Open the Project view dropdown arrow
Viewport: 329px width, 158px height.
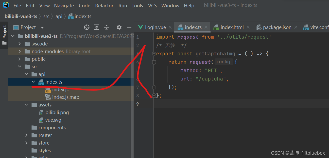pyautogui.click(x=42, y=27)
